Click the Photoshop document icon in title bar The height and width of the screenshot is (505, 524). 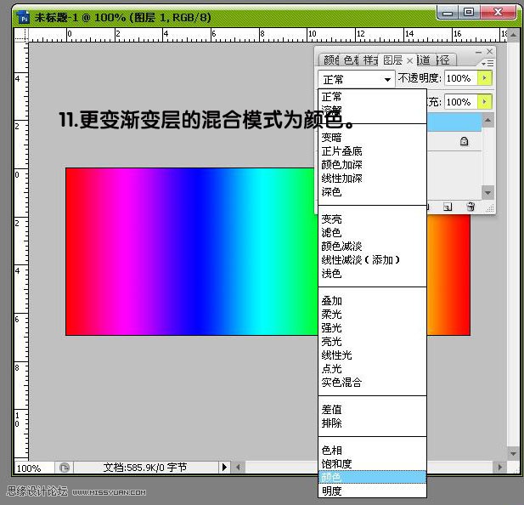pos(24,18)
